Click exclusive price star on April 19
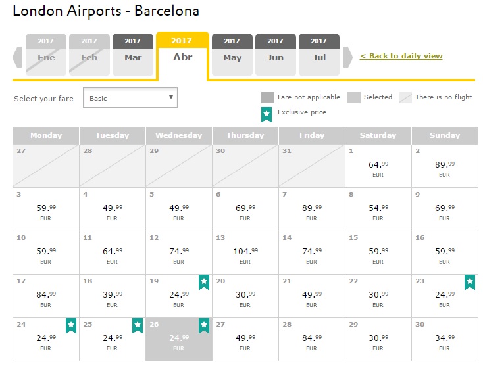The height and width of the screenshot is (370, 483). click(204, 282)
